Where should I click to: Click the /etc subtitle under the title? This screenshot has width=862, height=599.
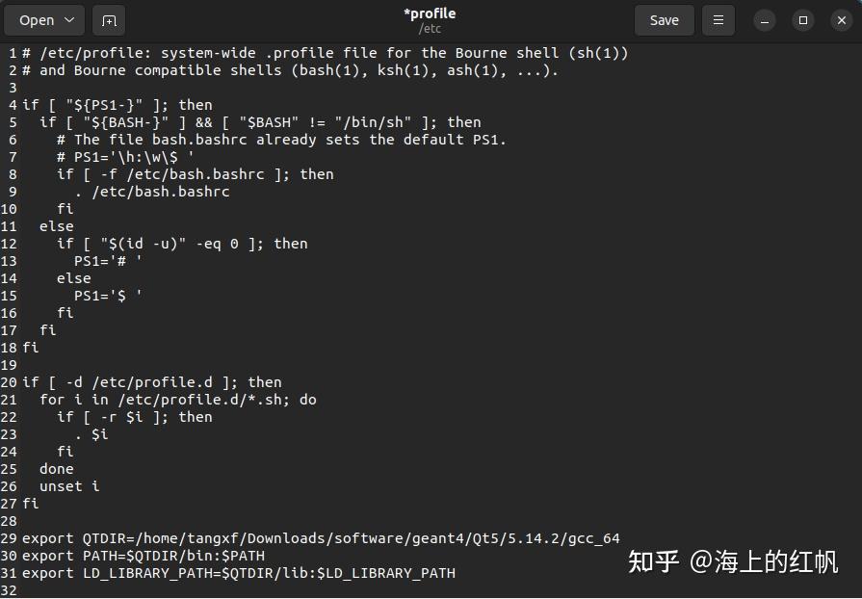430,28
